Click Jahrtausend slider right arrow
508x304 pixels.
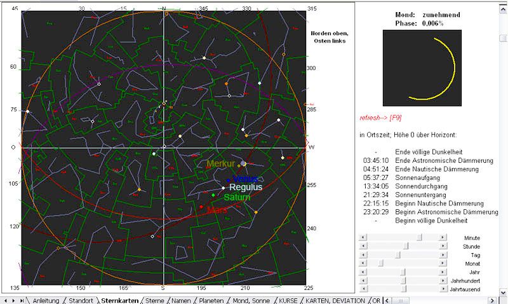click(443, 289)
